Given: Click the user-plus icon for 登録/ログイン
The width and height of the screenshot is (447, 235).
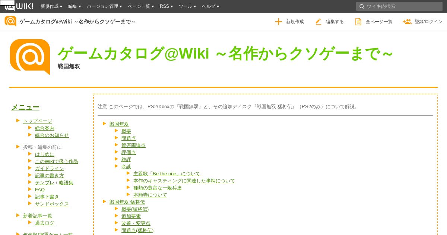Looking at the screenshot, I should [x=407, y=22].
